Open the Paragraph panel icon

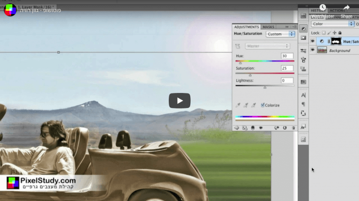point(303,104)
